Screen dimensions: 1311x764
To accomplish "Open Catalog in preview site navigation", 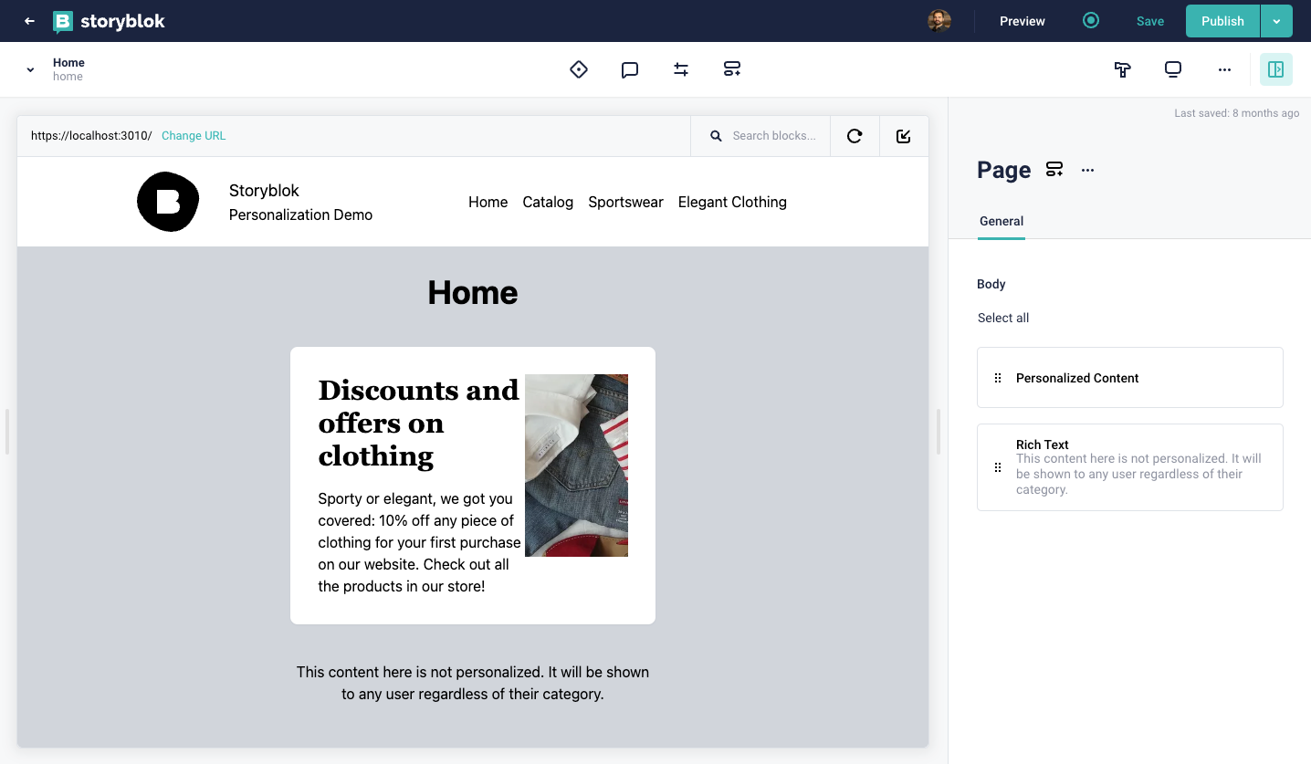I will point(548,202).
